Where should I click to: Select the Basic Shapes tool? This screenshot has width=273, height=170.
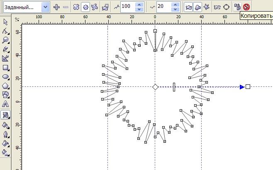click(x=5, y=95)
